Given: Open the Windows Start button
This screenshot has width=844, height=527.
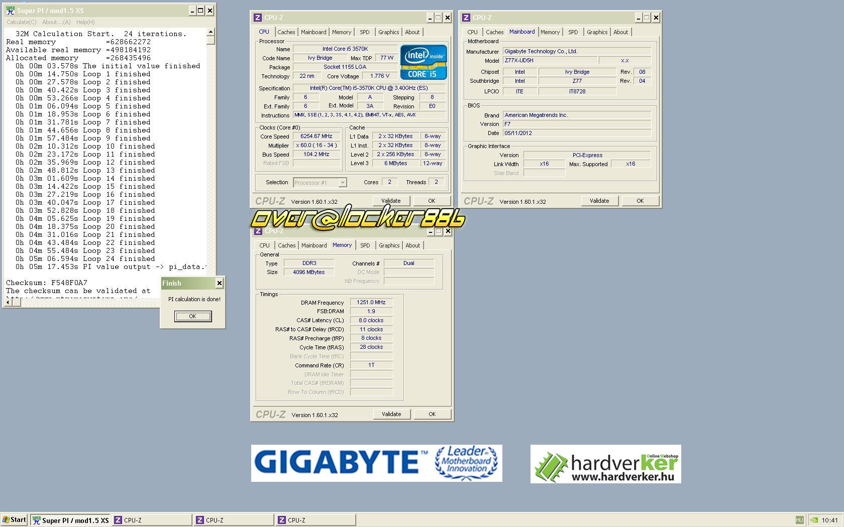Looking at the screenshot, I should point(14,520).
